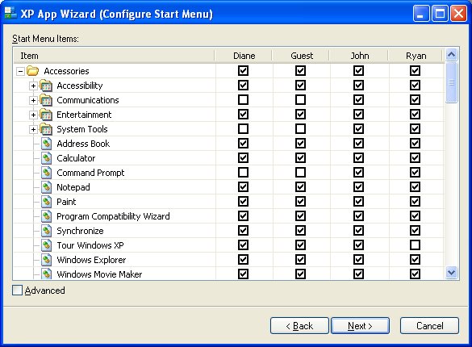Click the Item column header

click(x=114, y=56)
